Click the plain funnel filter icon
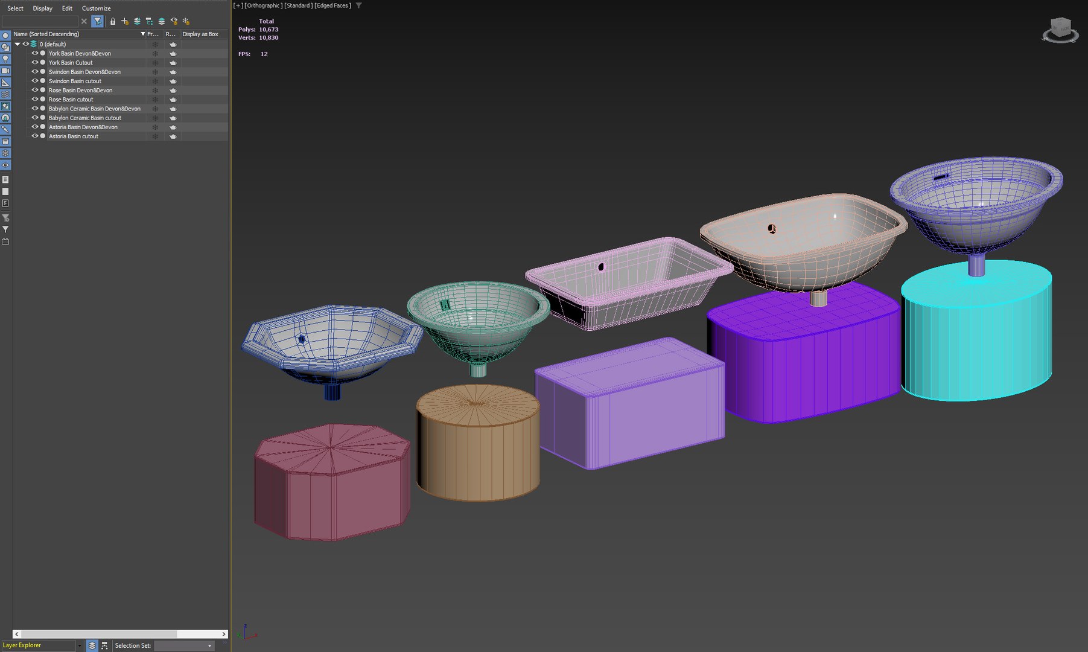This screenshot has height=652, width=1088. [x=5, y=229]
